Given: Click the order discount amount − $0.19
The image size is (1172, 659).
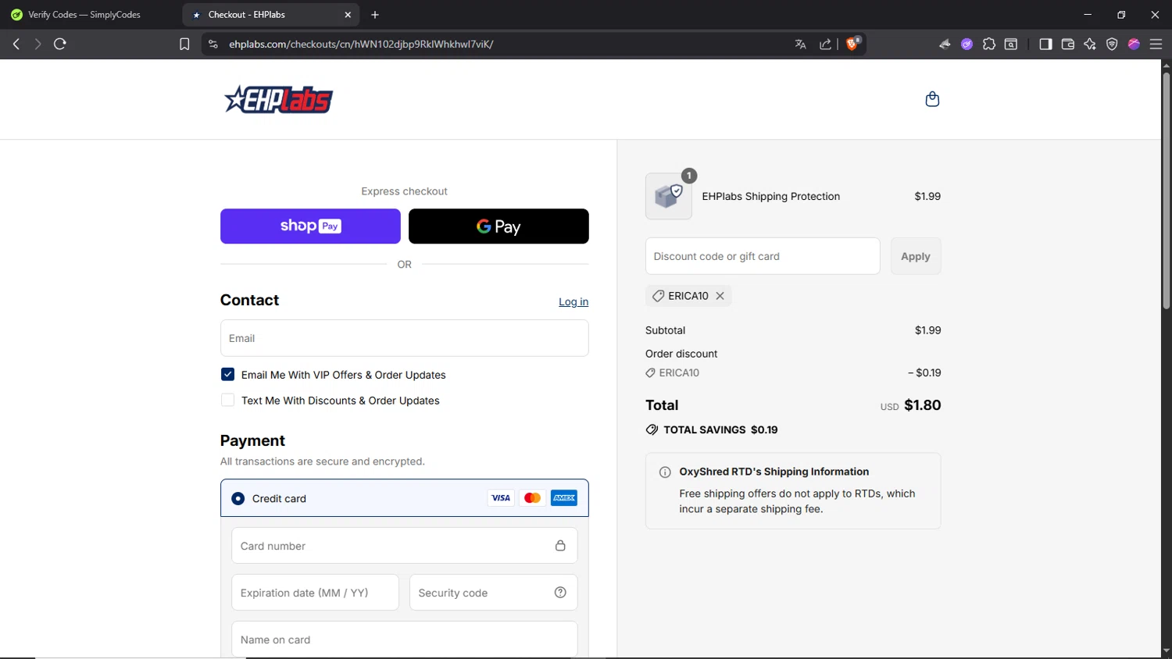Looking at the screenshot, I should [924, 373].
